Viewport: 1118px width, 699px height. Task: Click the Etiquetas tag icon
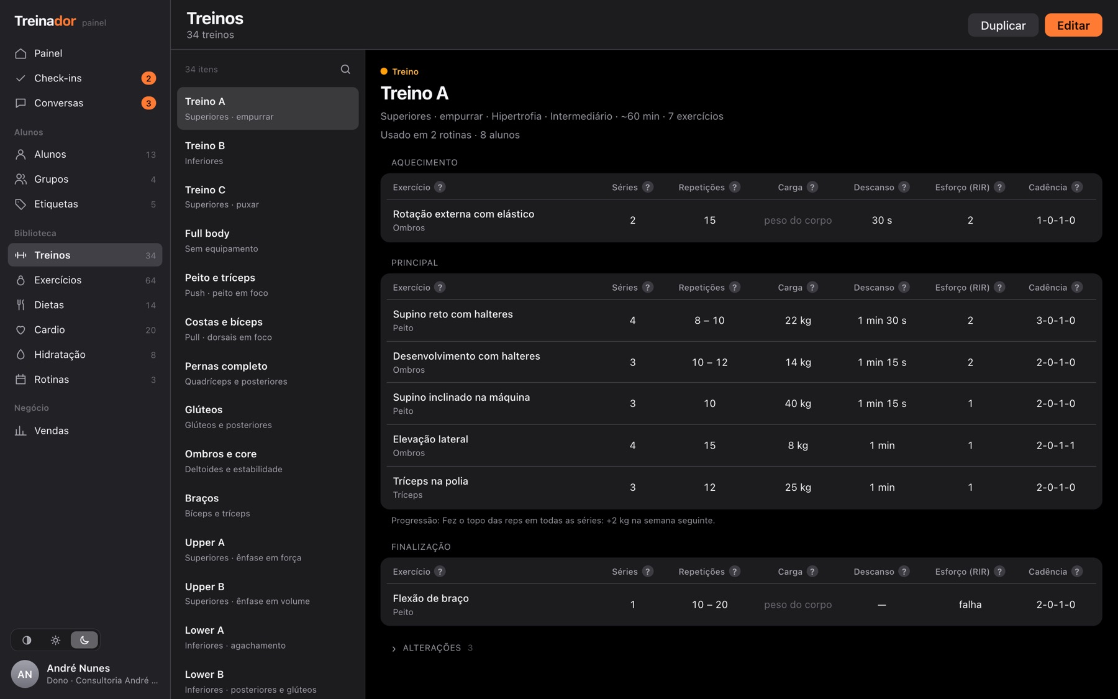tap(20, 204)
